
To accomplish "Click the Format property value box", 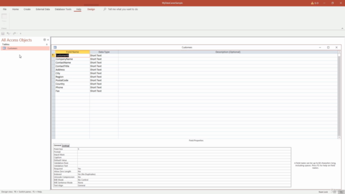I will [x=184, y=152].
